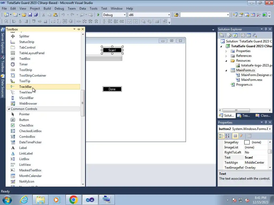Show Properties list in Properties window

[235, 136]
